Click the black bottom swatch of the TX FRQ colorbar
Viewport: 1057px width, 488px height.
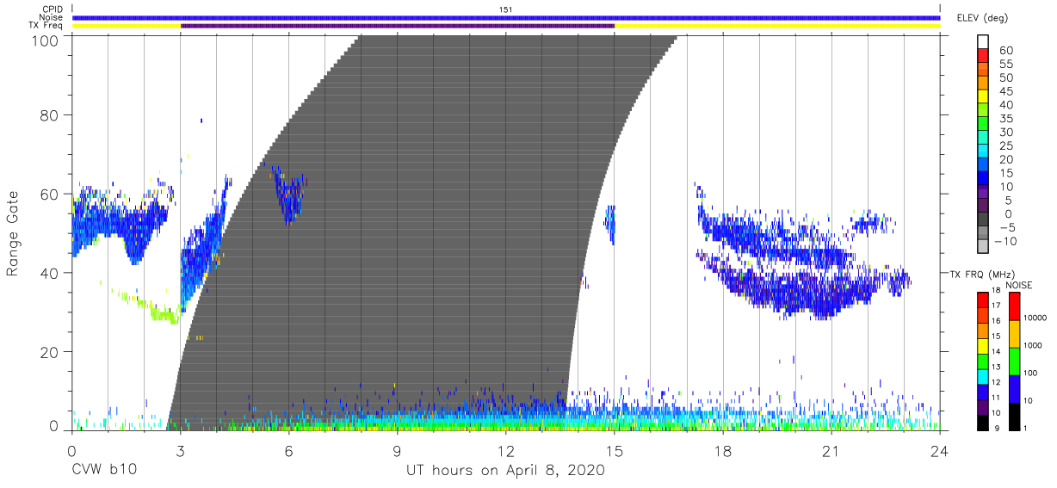[x=982, y=422]
